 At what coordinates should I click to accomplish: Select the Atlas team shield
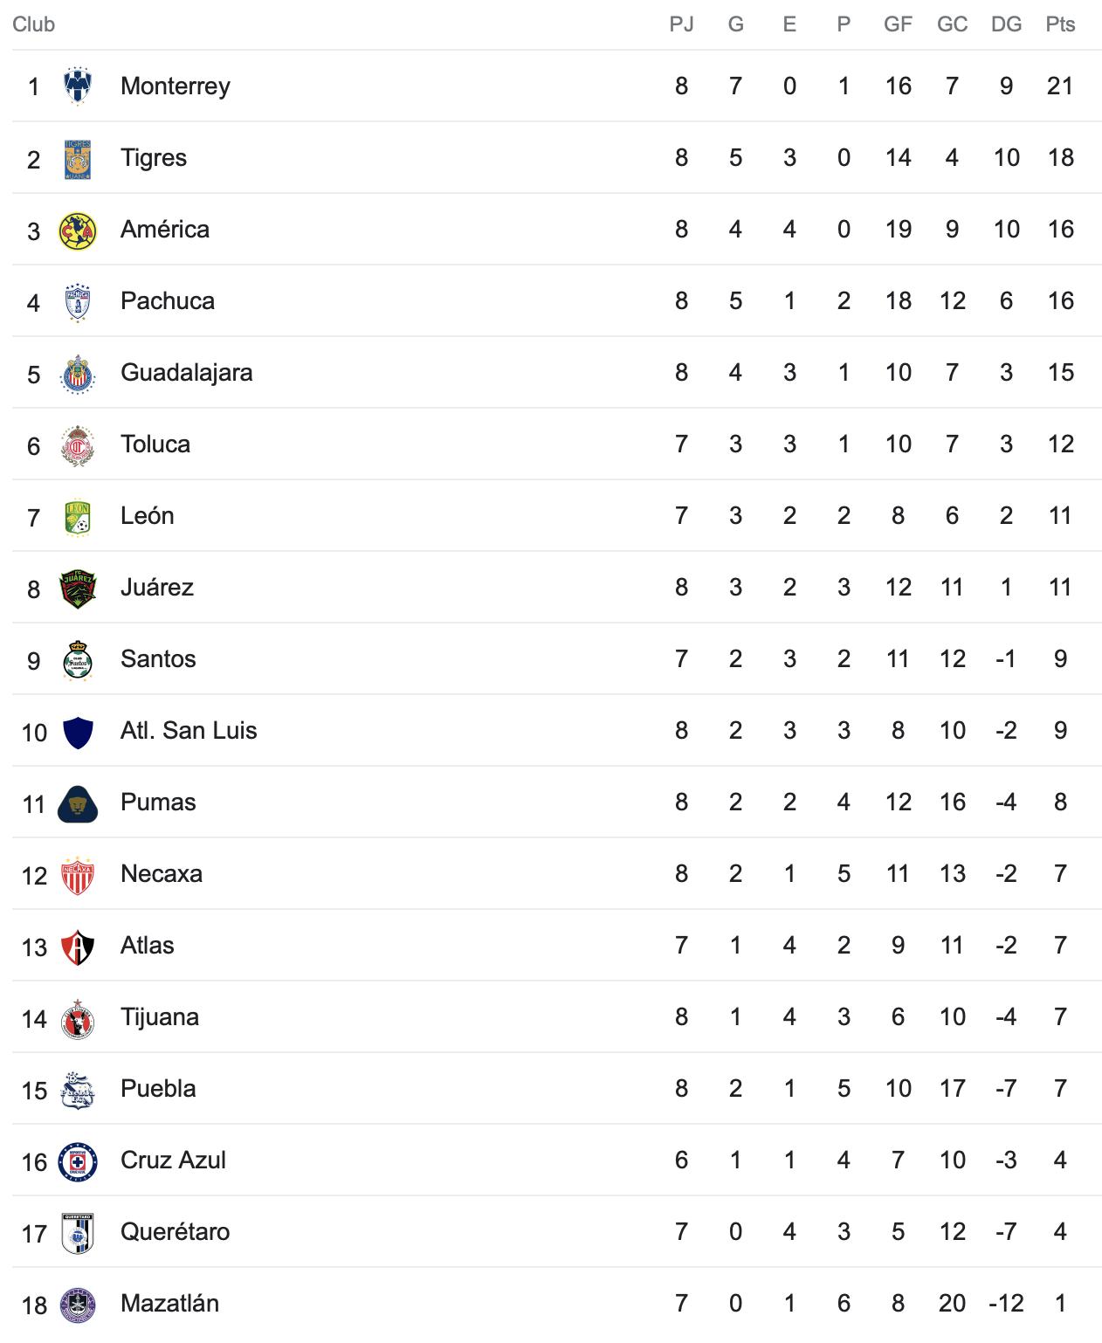(77, 947)
